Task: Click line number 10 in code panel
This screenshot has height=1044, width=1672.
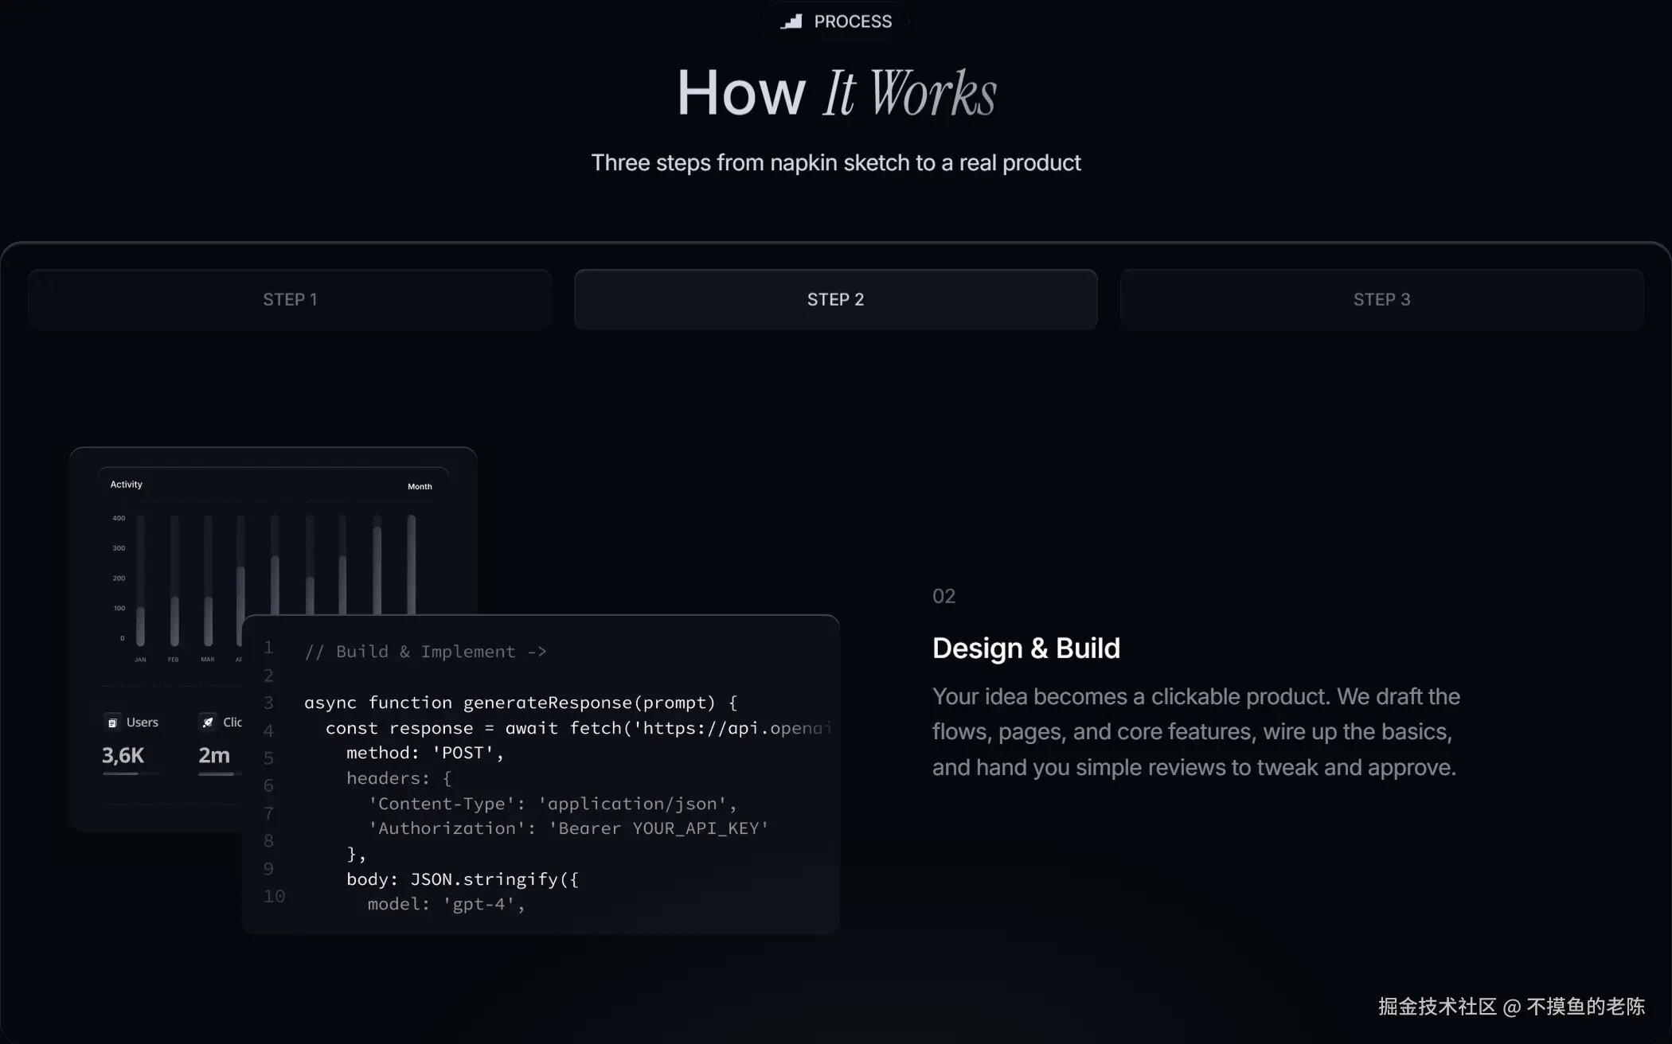Action: (274, 897)
